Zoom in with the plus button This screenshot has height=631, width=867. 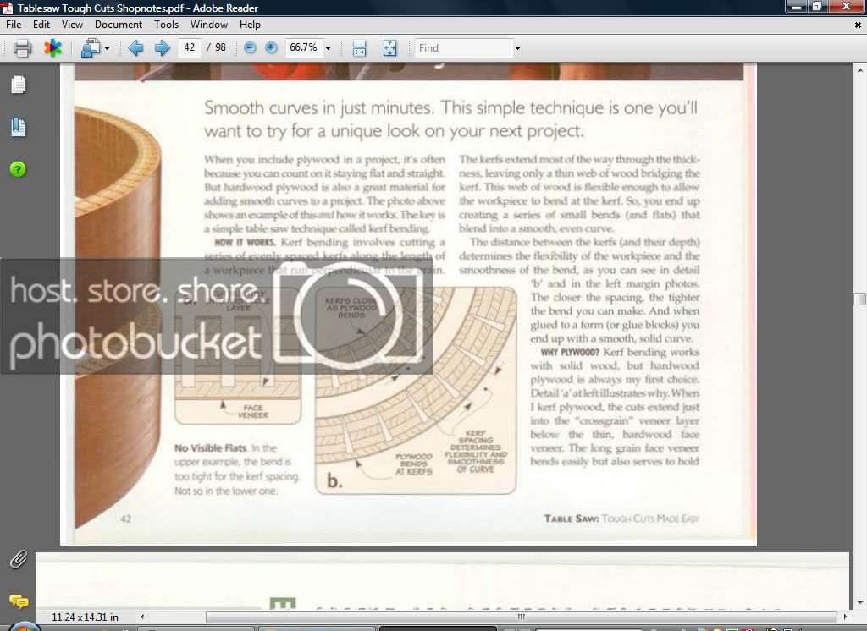pyautogui.click(x=271, y=48)
